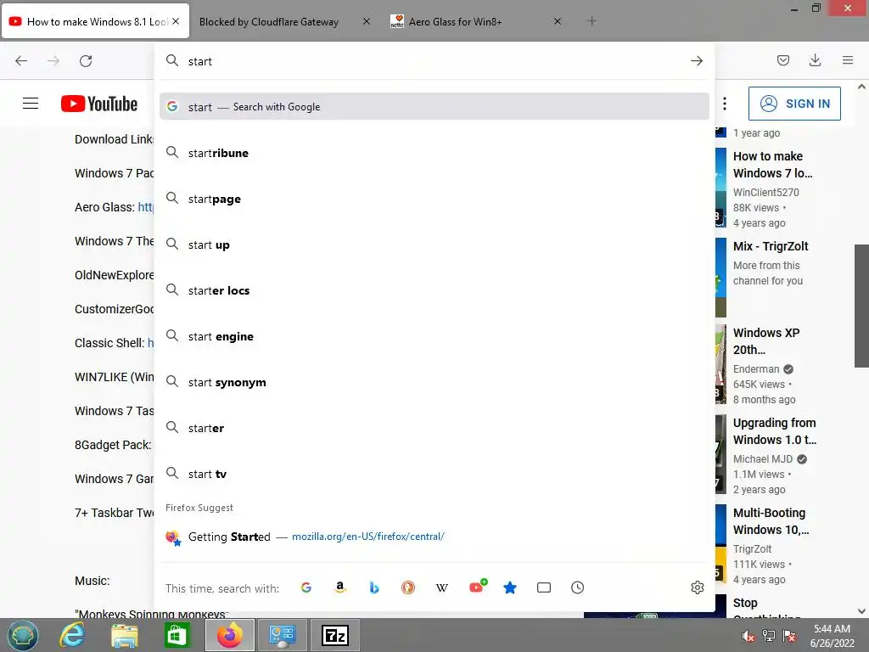Image resolution: width=869 pixels, height=652 pixels.
Task: Choose the startribune suggestion
Action: (x=434, y=153)
